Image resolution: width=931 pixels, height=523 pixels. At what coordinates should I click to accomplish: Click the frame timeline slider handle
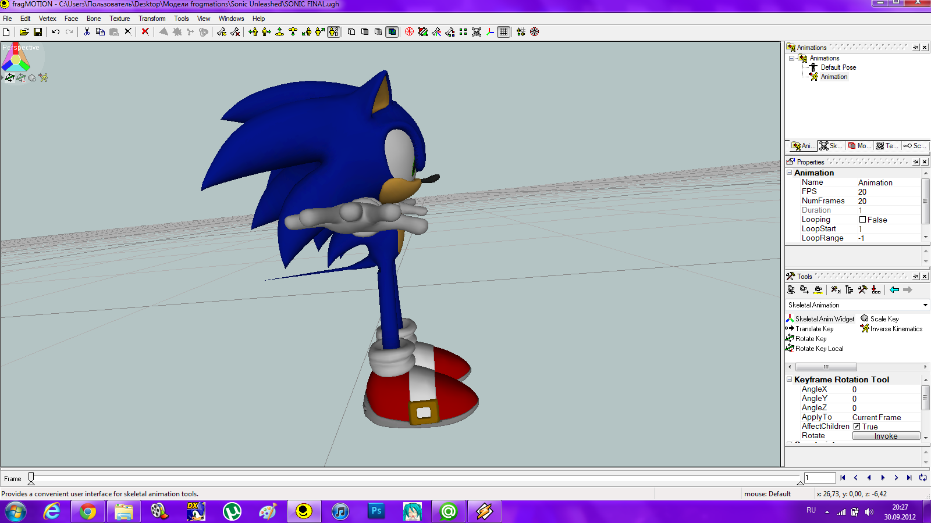coord(31,478)
